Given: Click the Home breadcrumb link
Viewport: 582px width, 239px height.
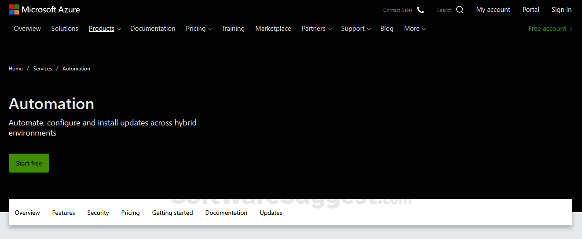Looking at the screenshot, I should pyautogui.click(x=16, y=69).
